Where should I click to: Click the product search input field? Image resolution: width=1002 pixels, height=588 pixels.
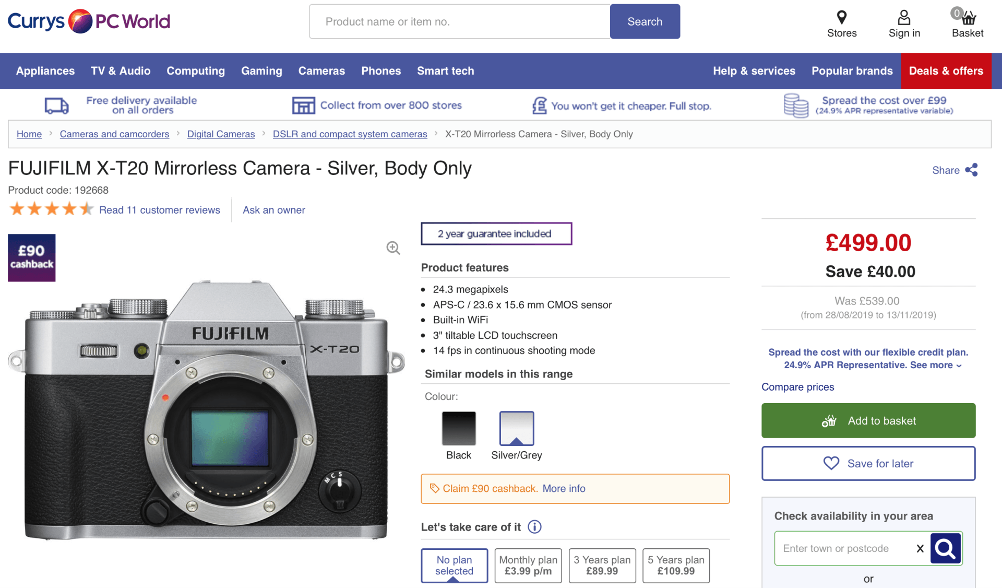[x=459, y=21]
